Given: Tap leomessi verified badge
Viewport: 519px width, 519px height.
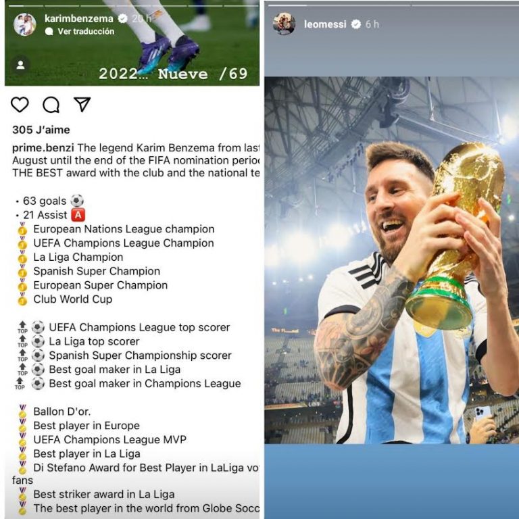Looking at the screenshot, I should [x=356, y=24].
